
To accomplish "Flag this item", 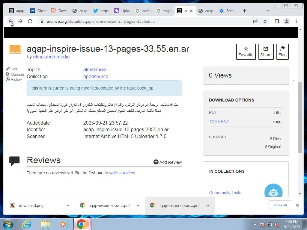I will point(282,52).
